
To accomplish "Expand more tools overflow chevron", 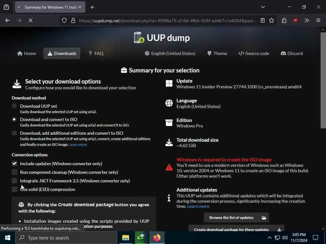I will [x=307, y=20].
